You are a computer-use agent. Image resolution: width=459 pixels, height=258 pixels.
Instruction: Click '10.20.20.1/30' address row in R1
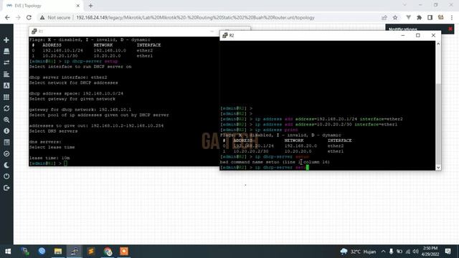(93, 56)
